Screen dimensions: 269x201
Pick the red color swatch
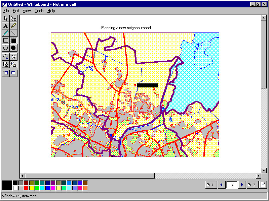(26, 188)
